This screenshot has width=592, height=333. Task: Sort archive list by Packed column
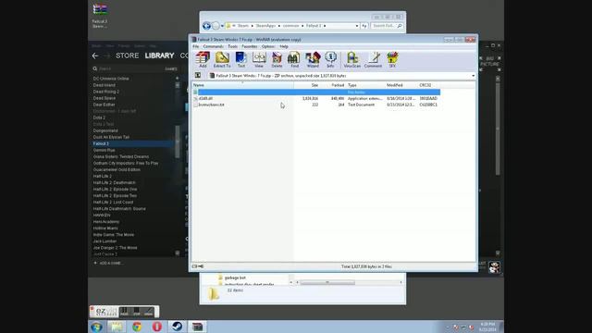tap(333, 85)
